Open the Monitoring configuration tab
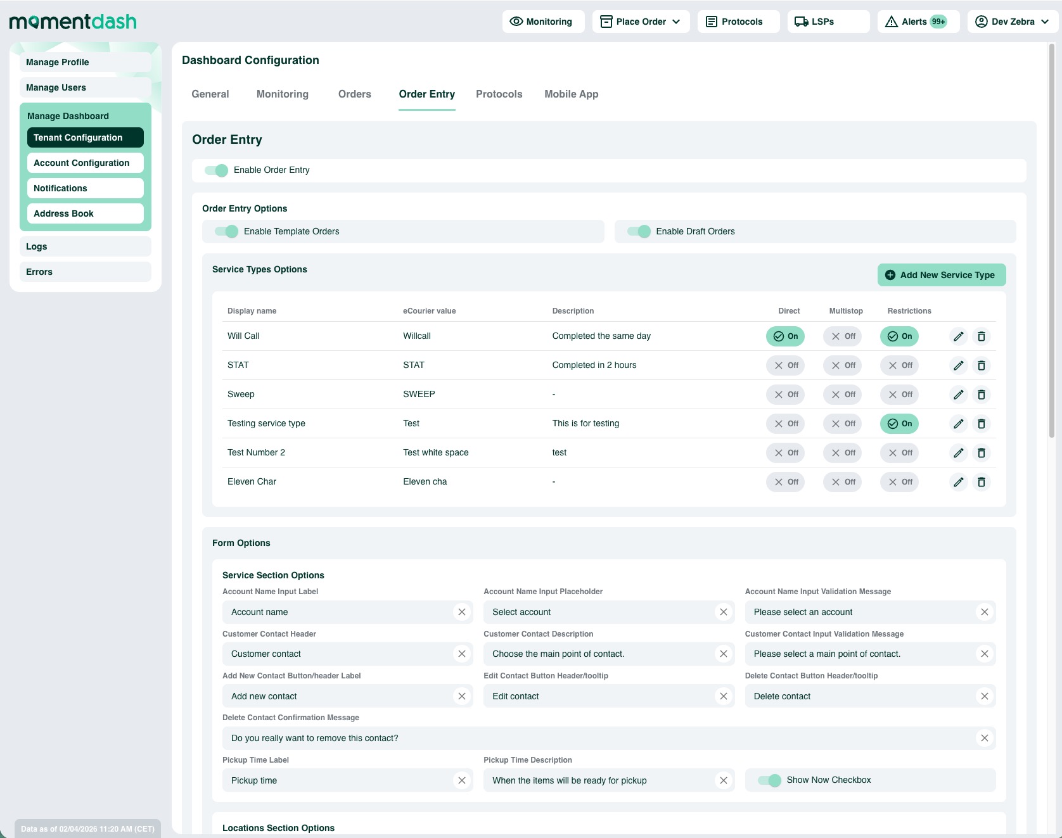This screenshot has height=838, width=1062. (282, 94)
